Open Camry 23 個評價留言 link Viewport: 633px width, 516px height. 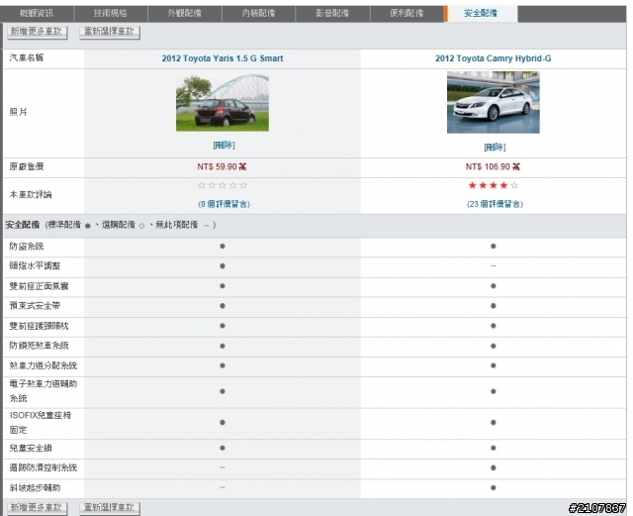[x=495, y=204]
